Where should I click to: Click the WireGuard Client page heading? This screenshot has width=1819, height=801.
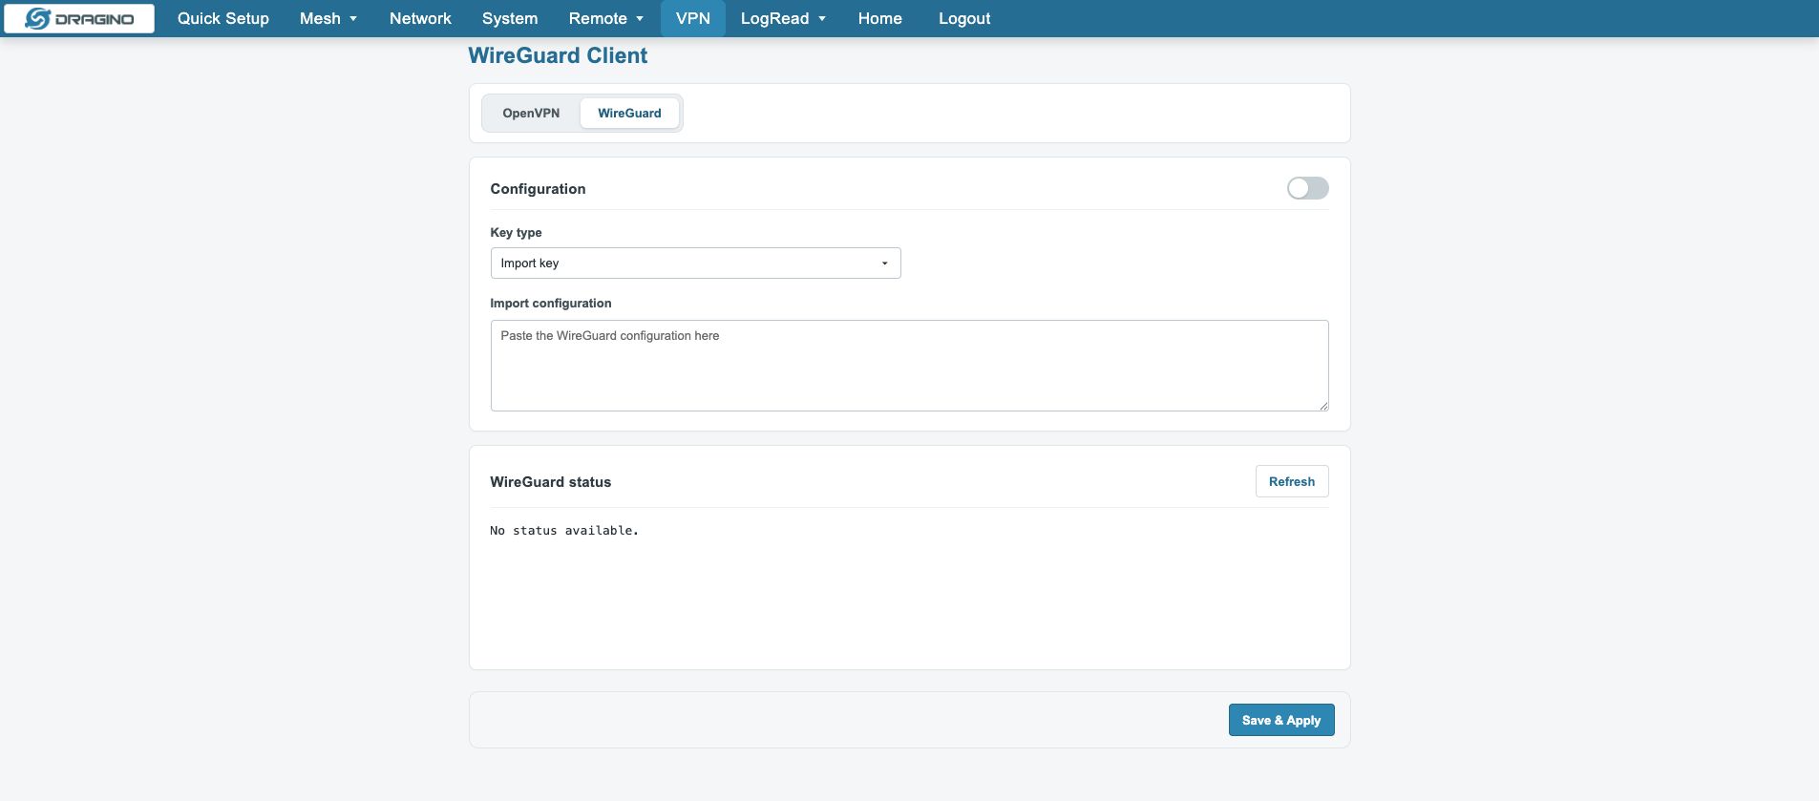point(558,55)
